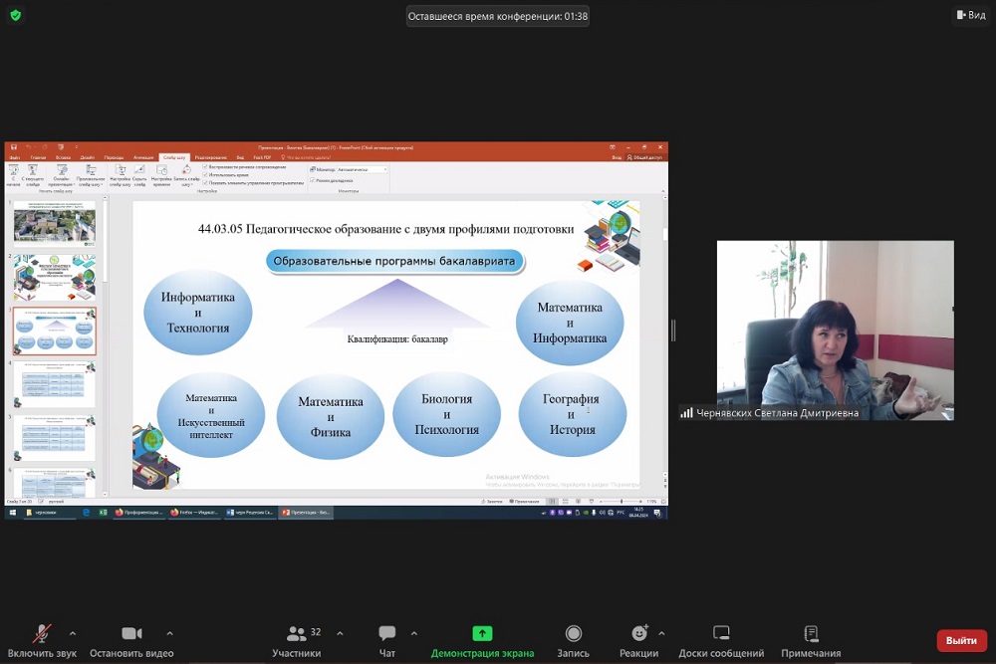Select slide 1 thumbnail with building photo
The image size is (996, 664).
(55, 223)
